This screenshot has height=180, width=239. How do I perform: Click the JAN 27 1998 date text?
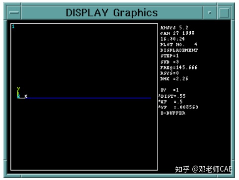(x=177, y=33)
